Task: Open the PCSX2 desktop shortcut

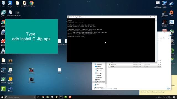Action: point(11,89)
